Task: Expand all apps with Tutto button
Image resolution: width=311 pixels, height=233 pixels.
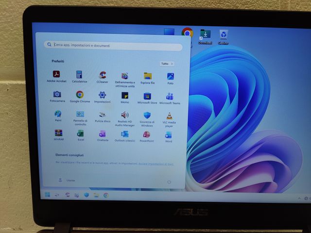Action: coord(167,64)
